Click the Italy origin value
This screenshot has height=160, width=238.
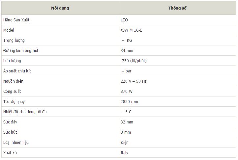tap(124, 152)
